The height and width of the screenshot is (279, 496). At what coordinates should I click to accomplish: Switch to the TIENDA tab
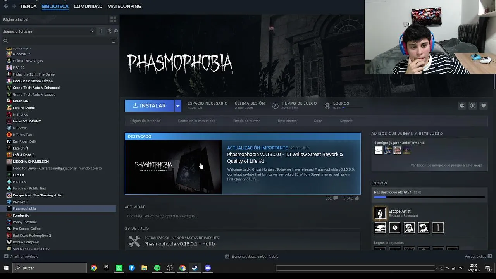[28, 6]
